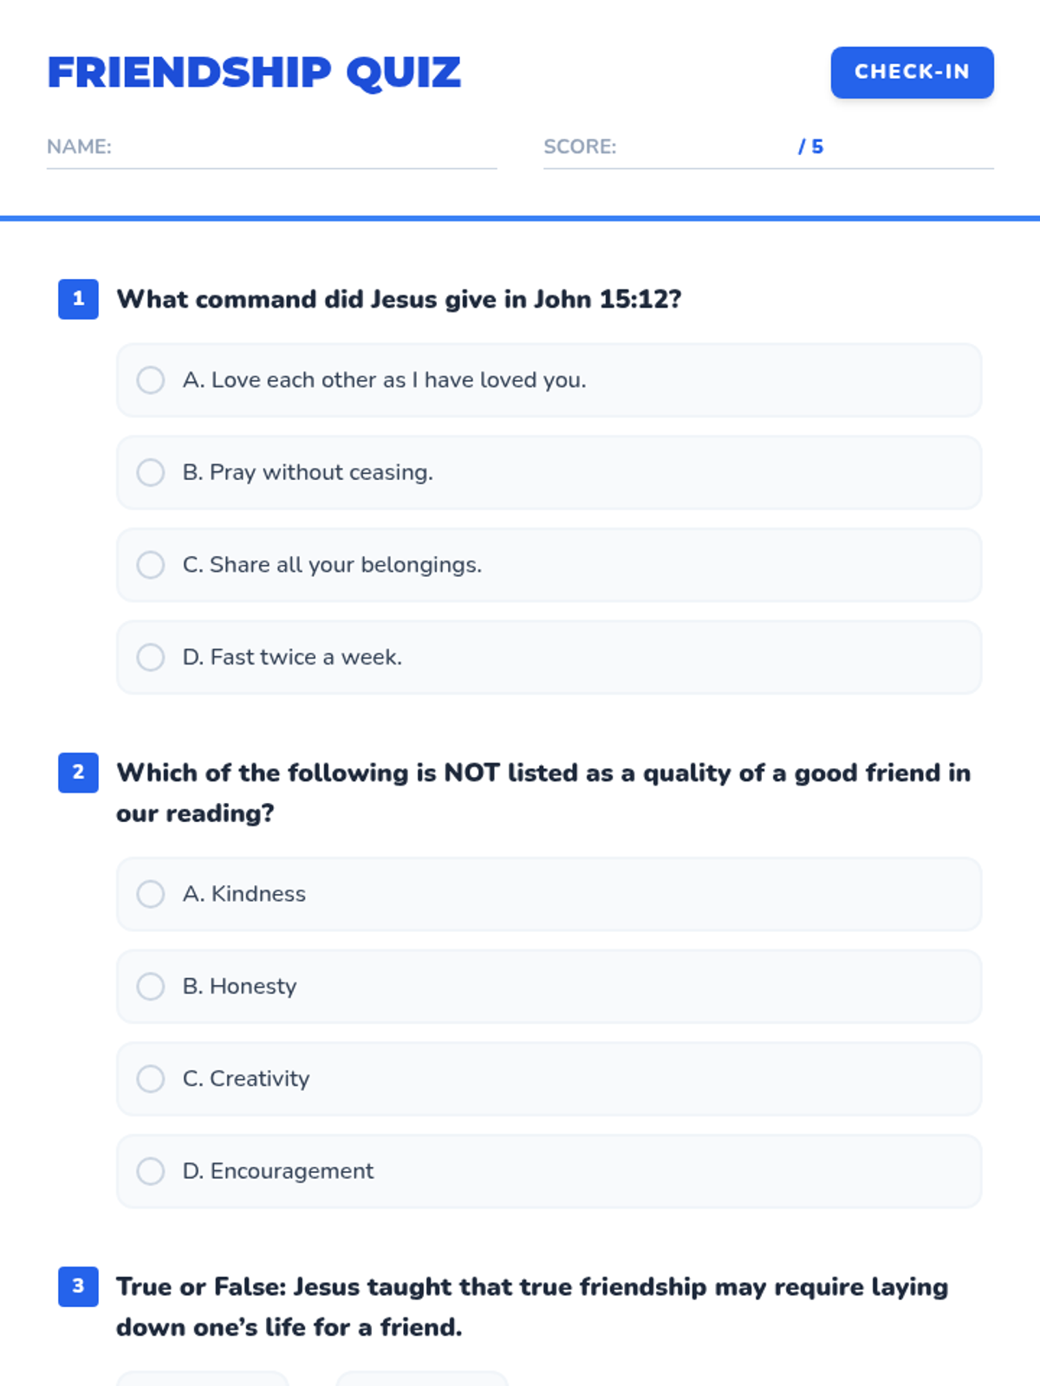
Task: Click the question 2 number badge
Action: (x=78, y=772)
